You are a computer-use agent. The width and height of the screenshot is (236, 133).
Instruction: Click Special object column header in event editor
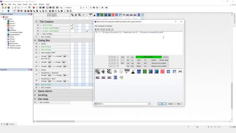click(72, 15)
